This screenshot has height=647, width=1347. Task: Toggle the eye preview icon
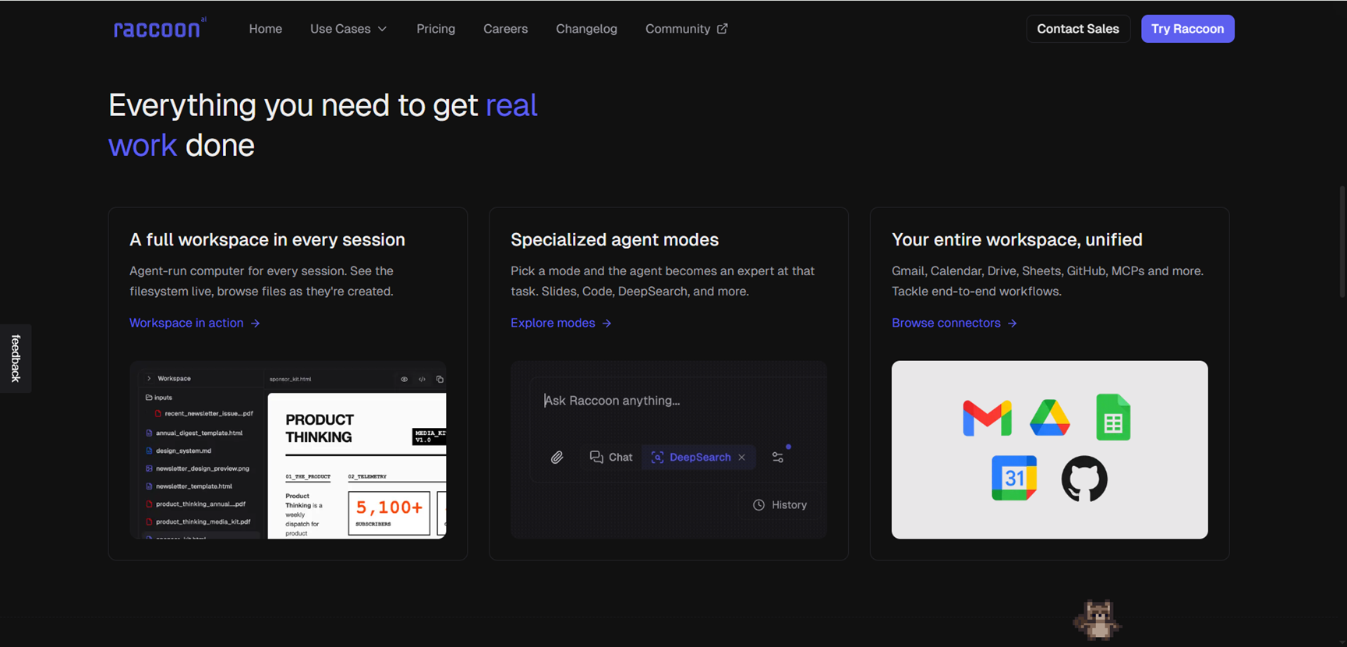click(x=404, y=380)
